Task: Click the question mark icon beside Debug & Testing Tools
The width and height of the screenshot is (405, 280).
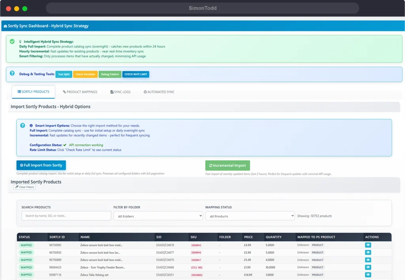Action: 12,74
